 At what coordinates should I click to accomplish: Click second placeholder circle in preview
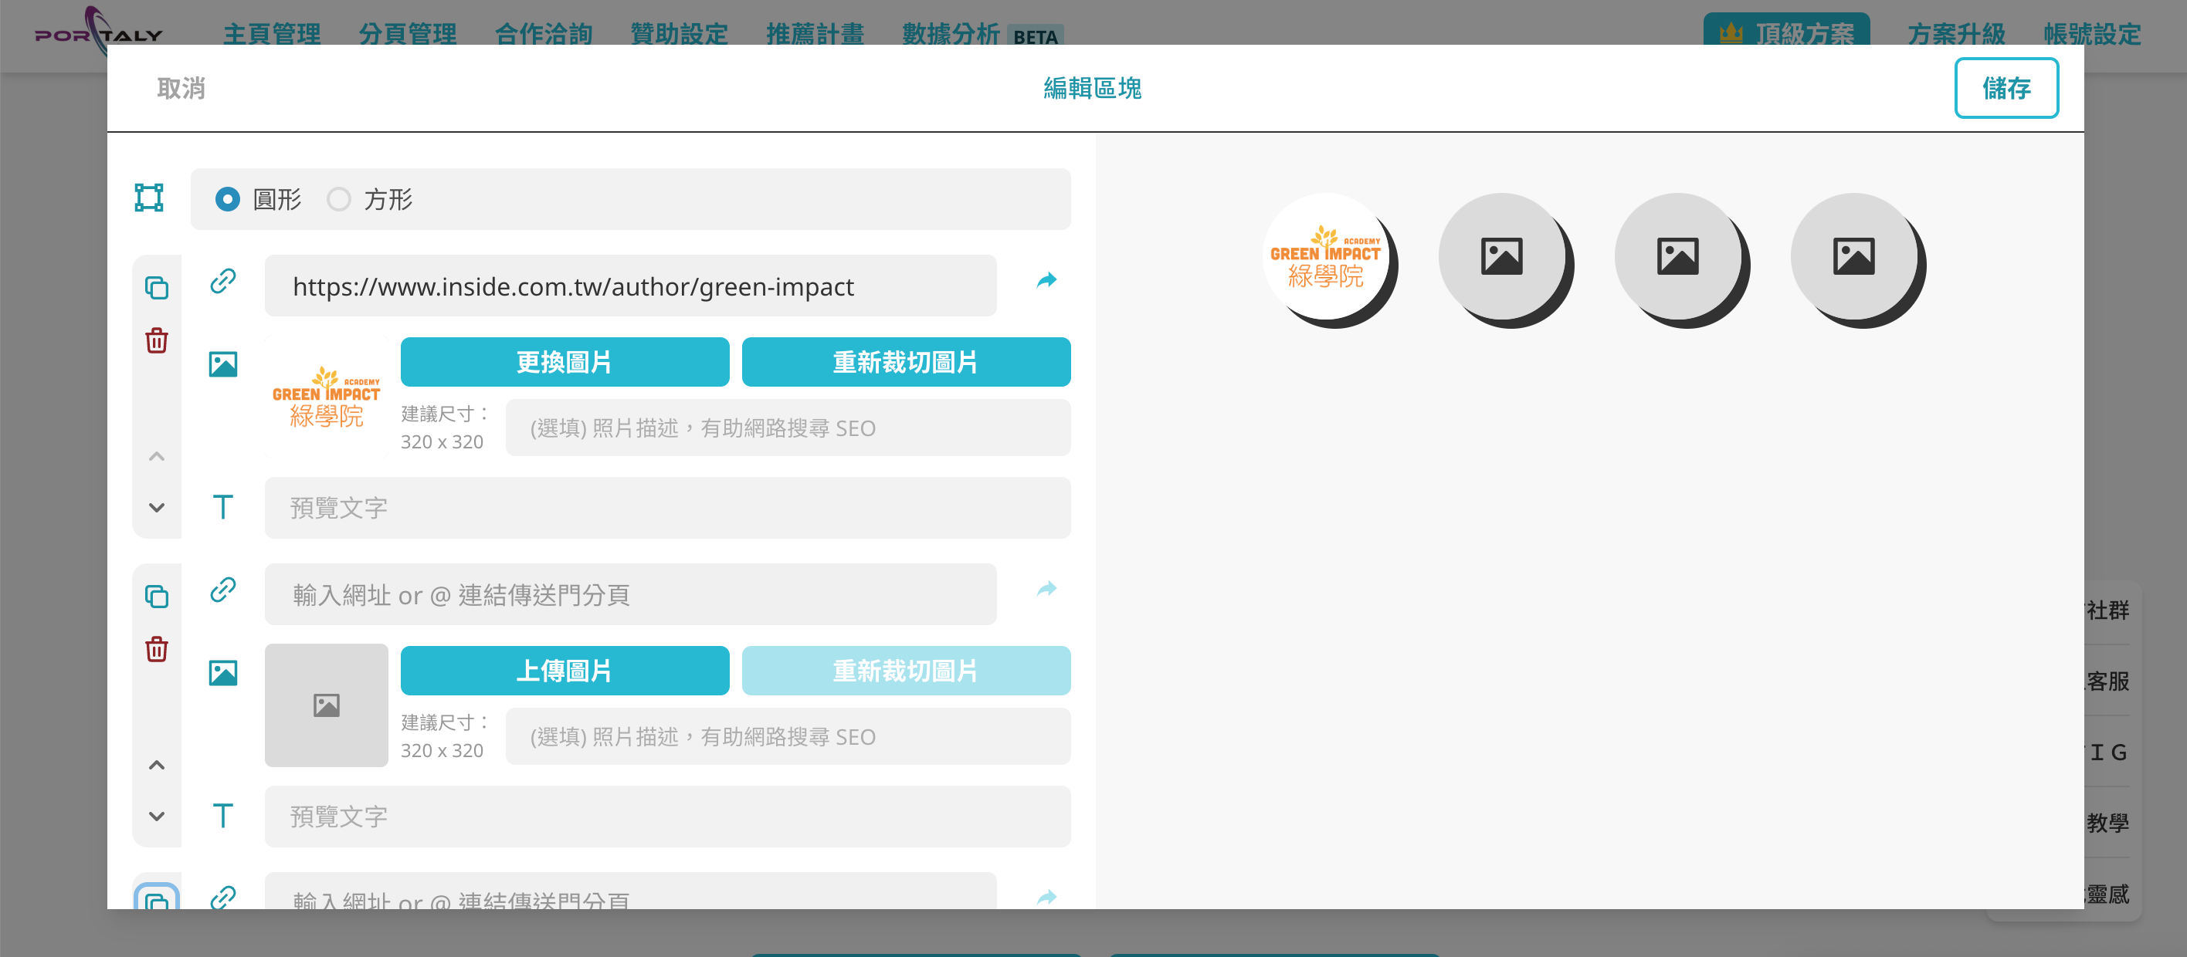(x=1502, y=256)
